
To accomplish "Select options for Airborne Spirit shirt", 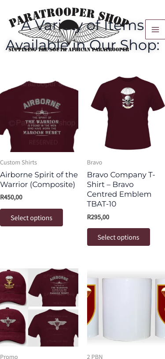I will pyautogui.click(x=31, y=218).
